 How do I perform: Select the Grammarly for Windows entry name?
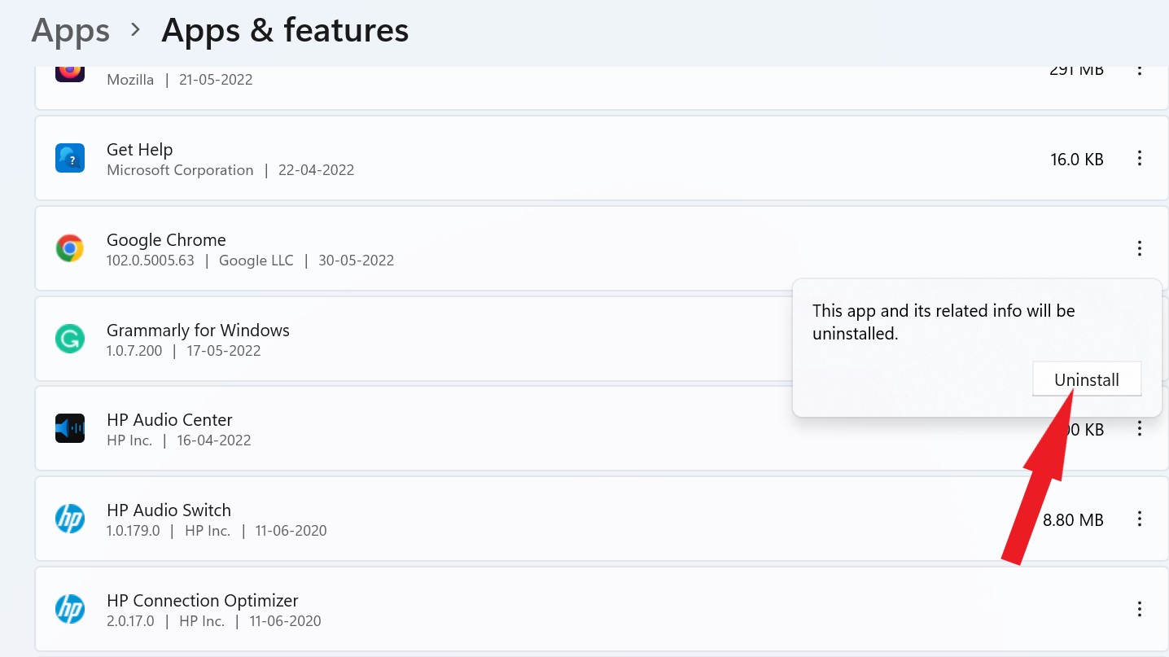point(198,331)
